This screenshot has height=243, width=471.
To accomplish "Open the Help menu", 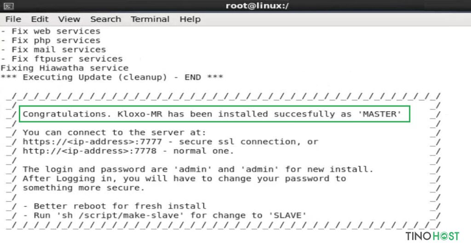I will pos(190,19).
